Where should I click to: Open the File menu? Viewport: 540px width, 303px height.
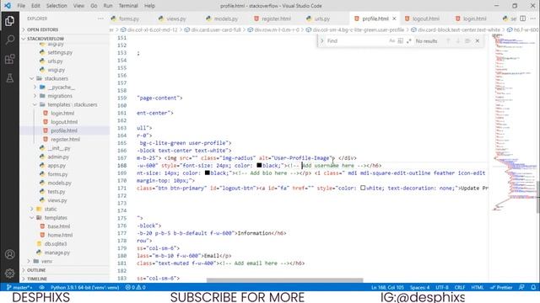tap(21, 6)
